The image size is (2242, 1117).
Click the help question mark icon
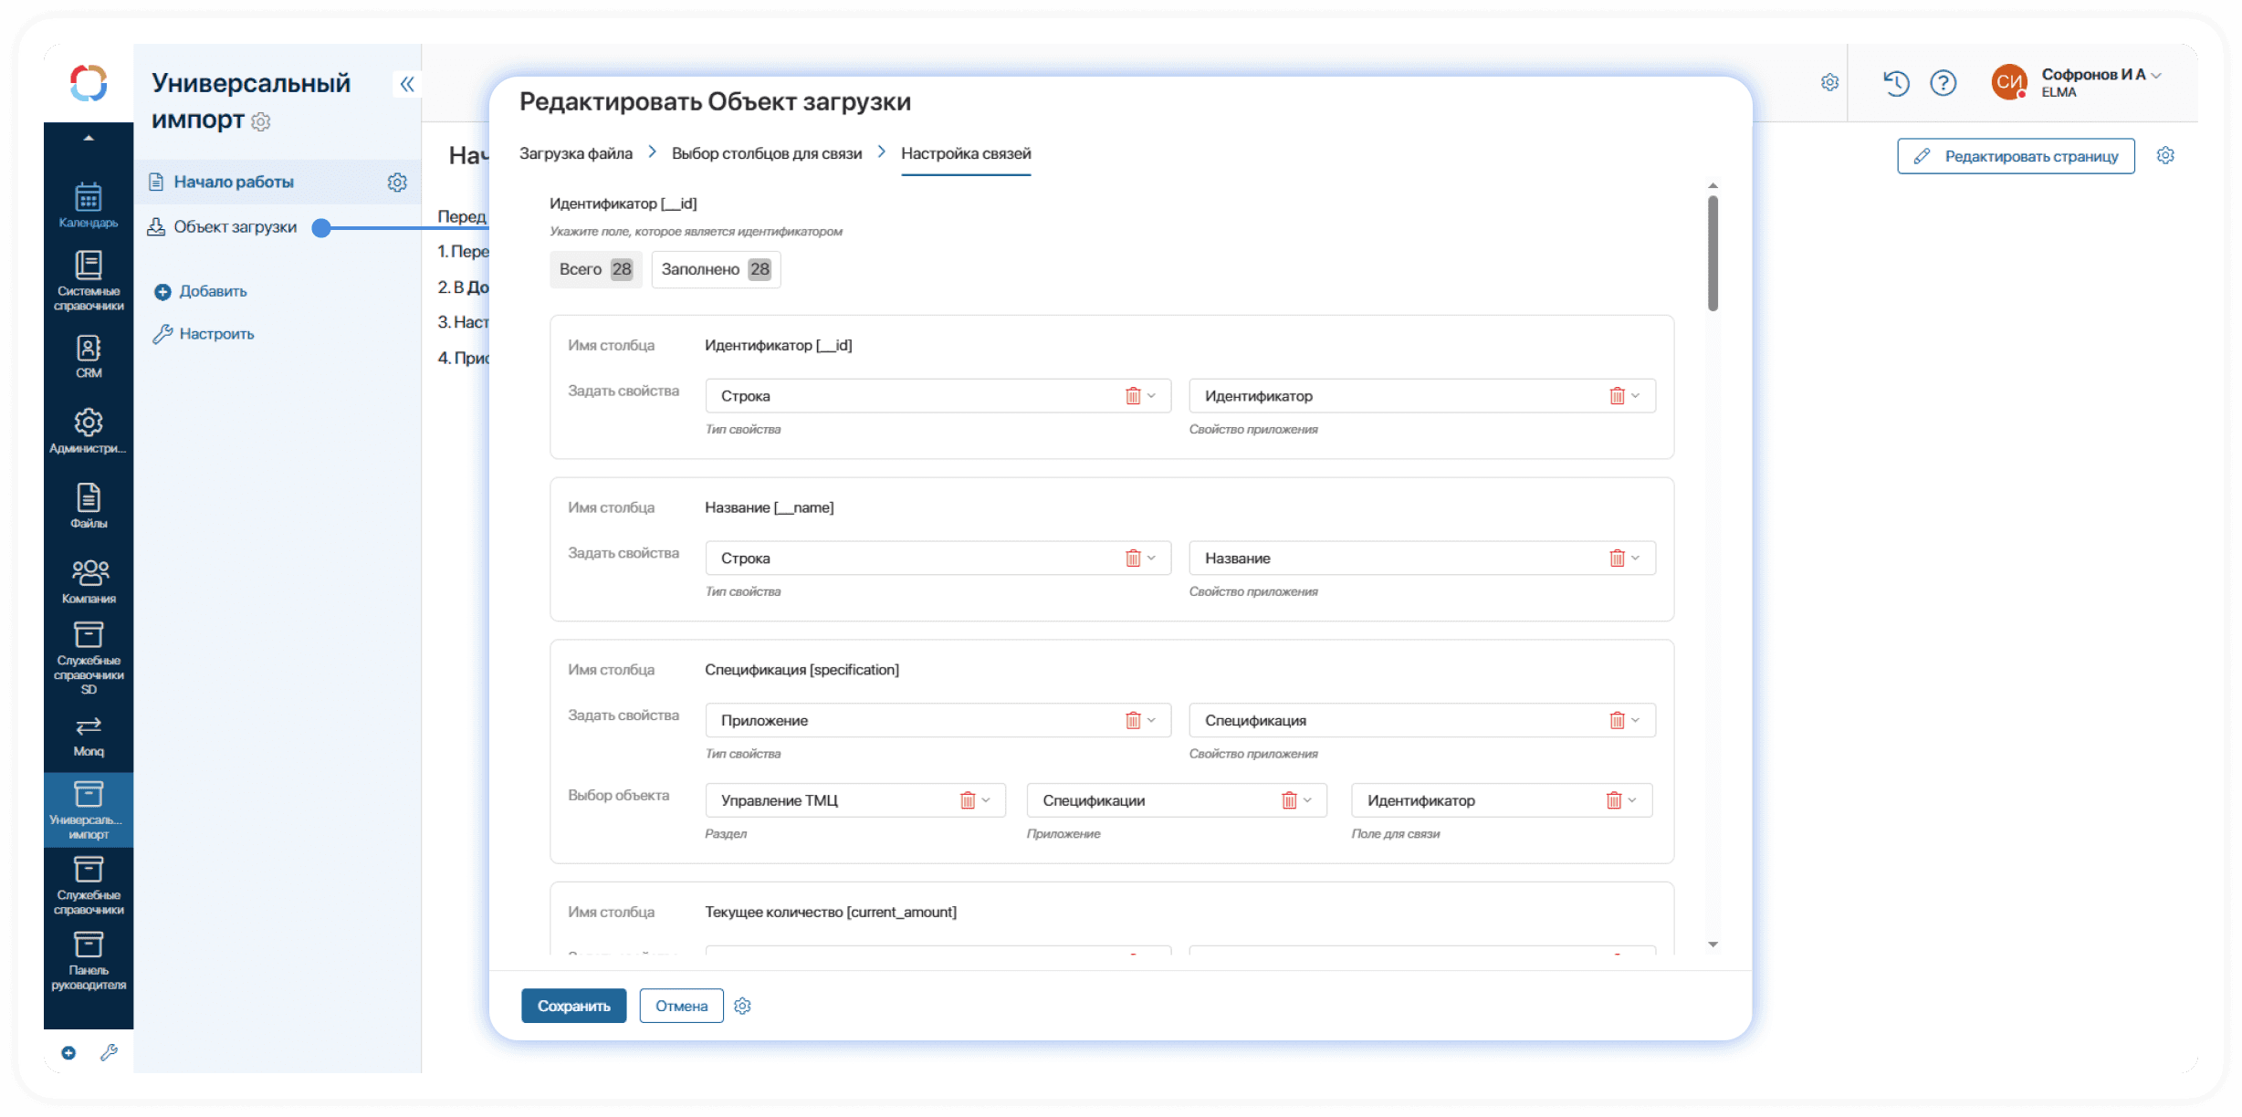1943,83
